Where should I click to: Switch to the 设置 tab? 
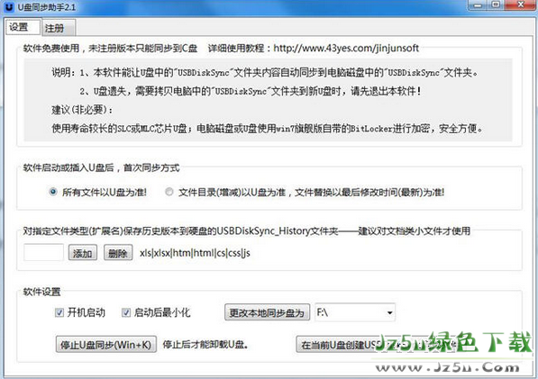click(23, 27)
